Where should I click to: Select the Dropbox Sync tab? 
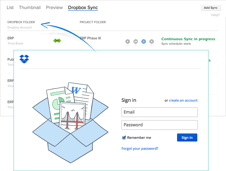point(83,7)
